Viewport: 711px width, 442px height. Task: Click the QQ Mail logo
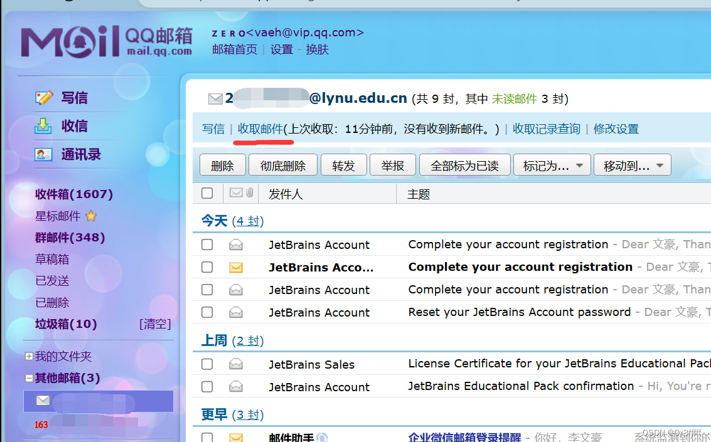tap(107, 41)
